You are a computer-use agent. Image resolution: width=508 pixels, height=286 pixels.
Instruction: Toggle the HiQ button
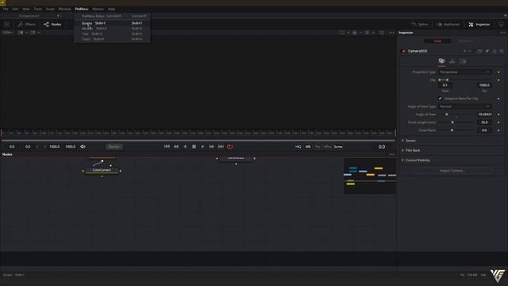[298, 146]
